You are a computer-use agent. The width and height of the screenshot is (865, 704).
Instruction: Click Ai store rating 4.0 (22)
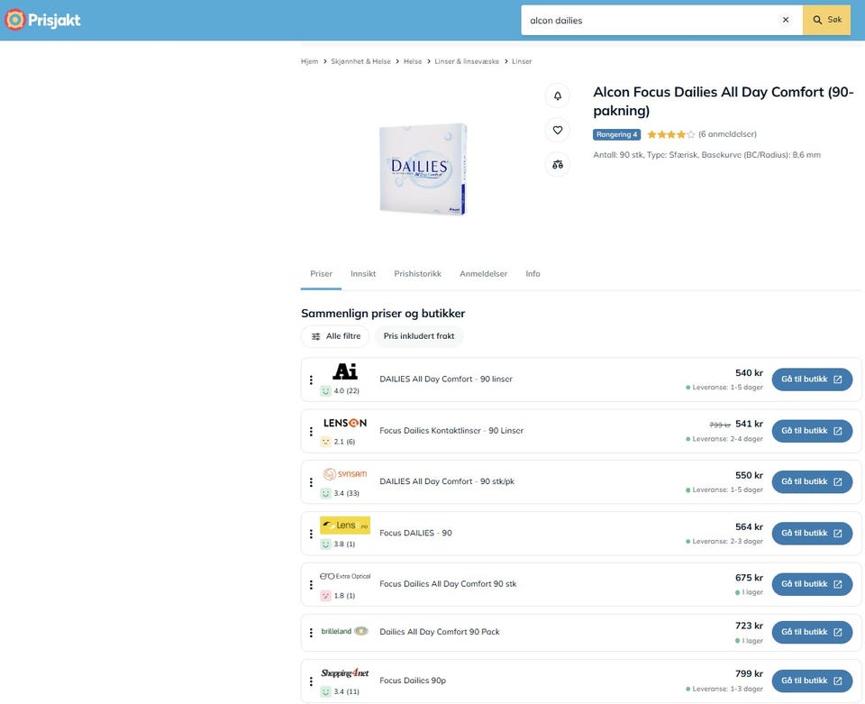click(x=340, y=390)
